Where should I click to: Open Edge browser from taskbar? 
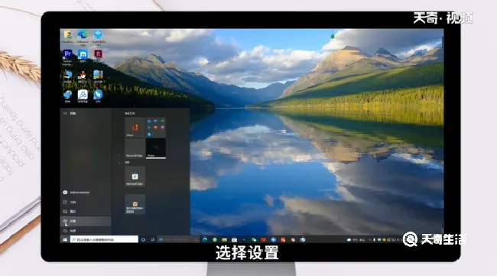pos(205,239)
